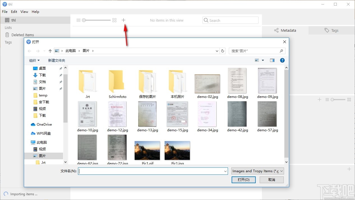
Task: Open the Help menu
Action: 35,12
